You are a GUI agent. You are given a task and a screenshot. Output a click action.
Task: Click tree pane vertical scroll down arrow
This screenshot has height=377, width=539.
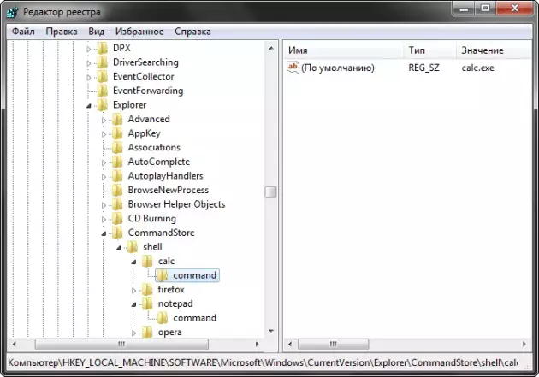[x=271, y=331]
